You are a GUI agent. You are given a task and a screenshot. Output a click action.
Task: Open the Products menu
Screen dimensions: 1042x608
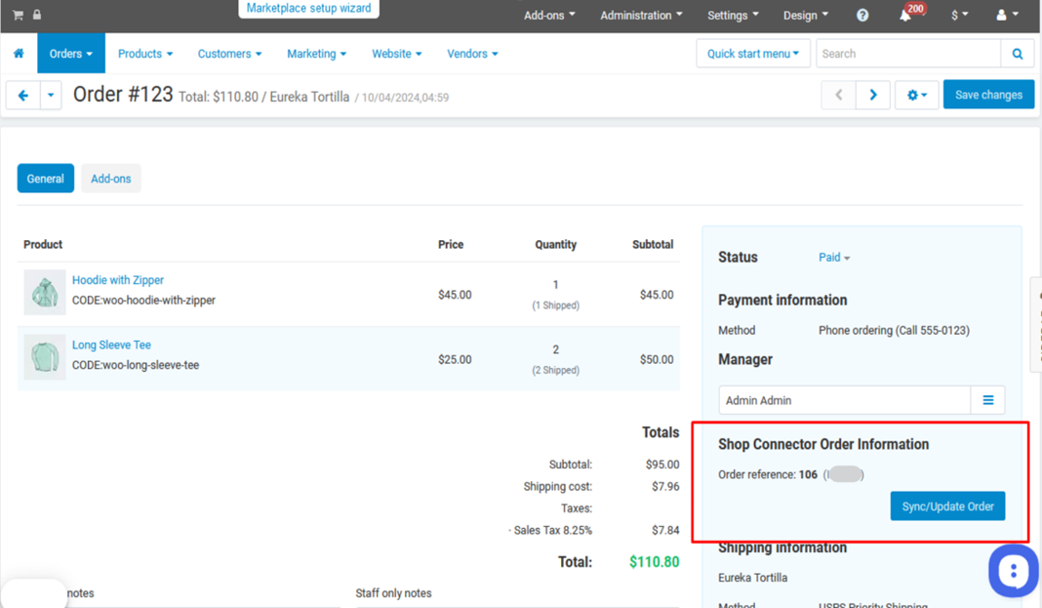pos(144,54)
